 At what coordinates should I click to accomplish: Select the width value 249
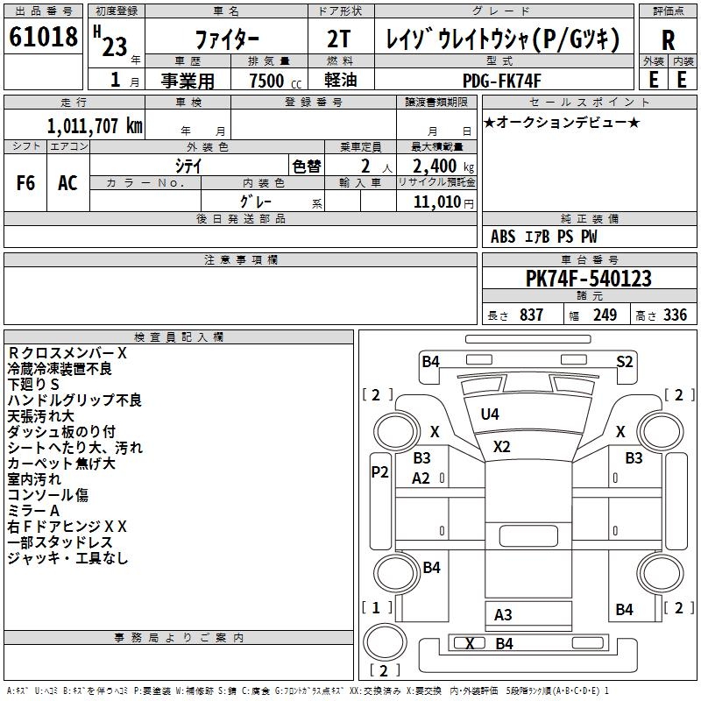click(605, 315)
